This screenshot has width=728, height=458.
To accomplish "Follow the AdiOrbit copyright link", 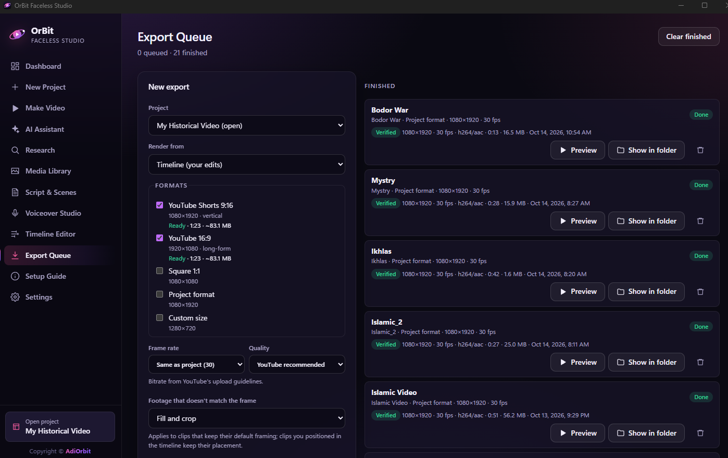I will 78,451.
